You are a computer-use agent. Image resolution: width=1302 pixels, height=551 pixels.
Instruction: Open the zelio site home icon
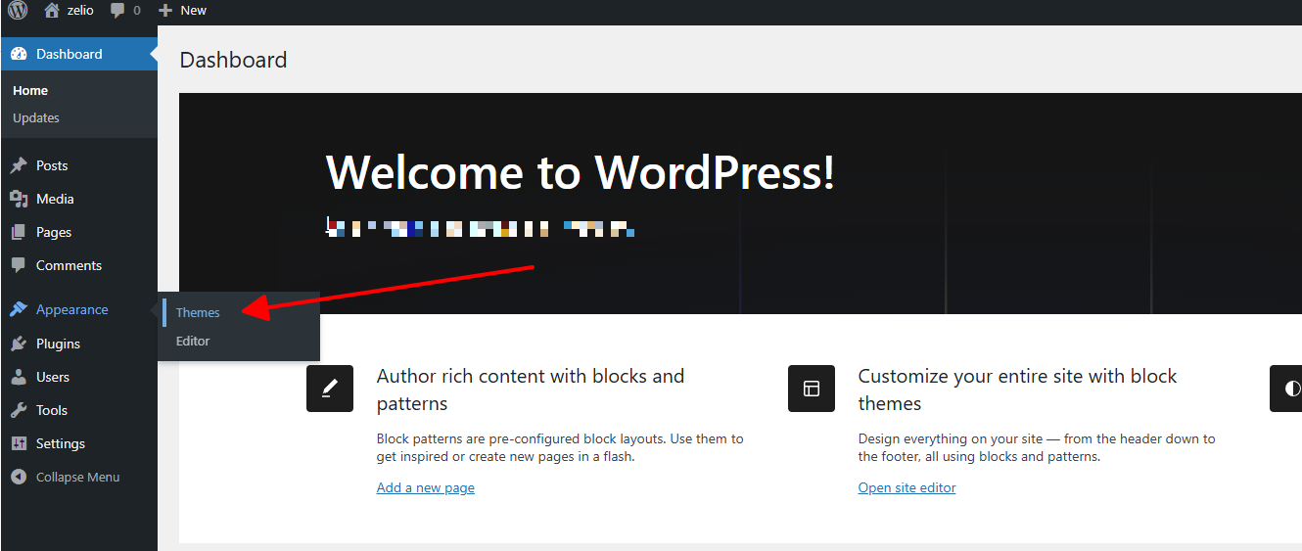pos(52,10)
